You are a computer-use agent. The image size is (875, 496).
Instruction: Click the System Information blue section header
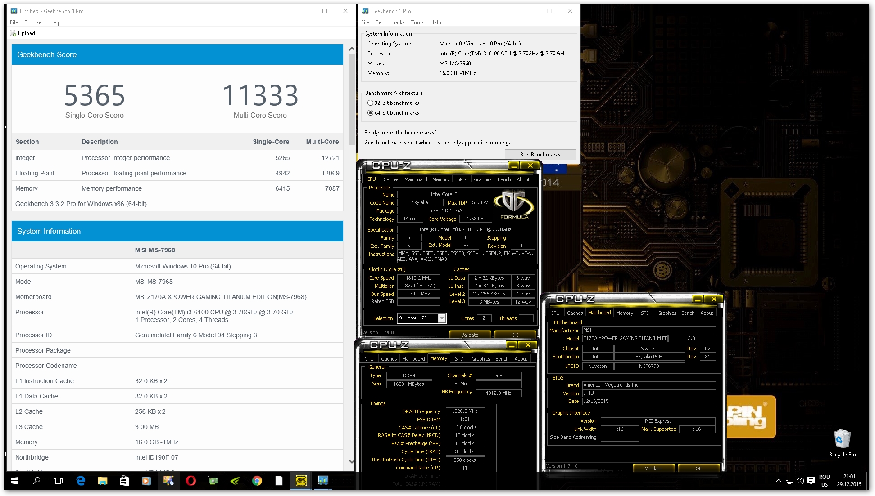pos(177,231)
